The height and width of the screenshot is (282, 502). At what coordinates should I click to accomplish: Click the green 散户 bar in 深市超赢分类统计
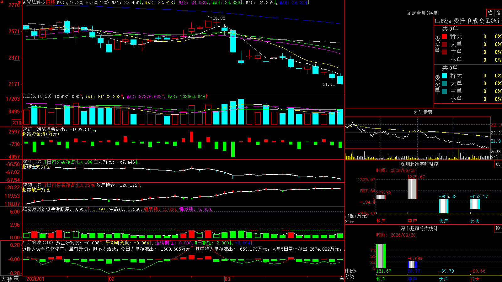(x=381, y=256)
